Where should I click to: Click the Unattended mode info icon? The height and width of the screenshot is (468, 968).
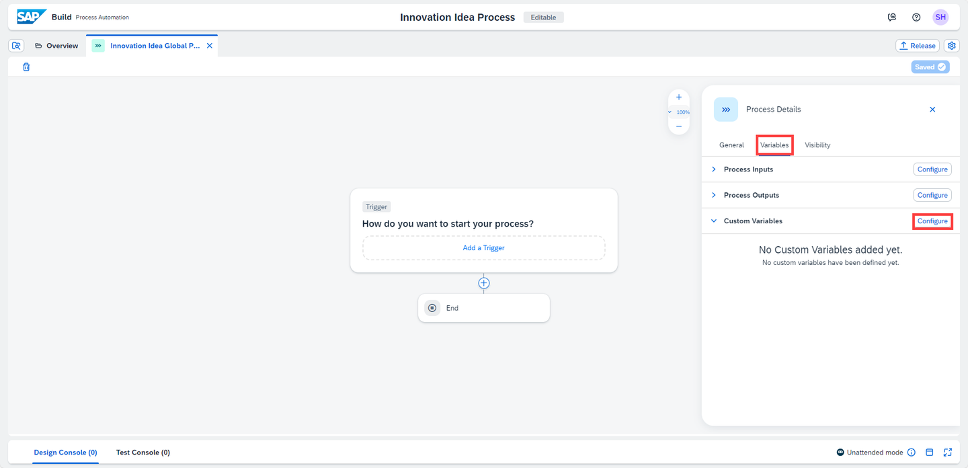912,453
